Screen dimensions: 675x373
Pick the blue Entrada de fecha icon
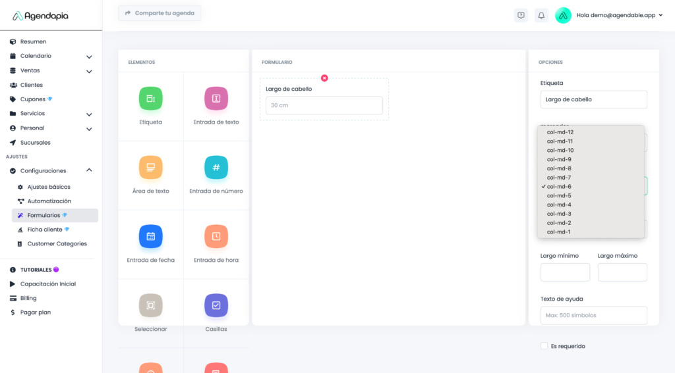point(150,236)
